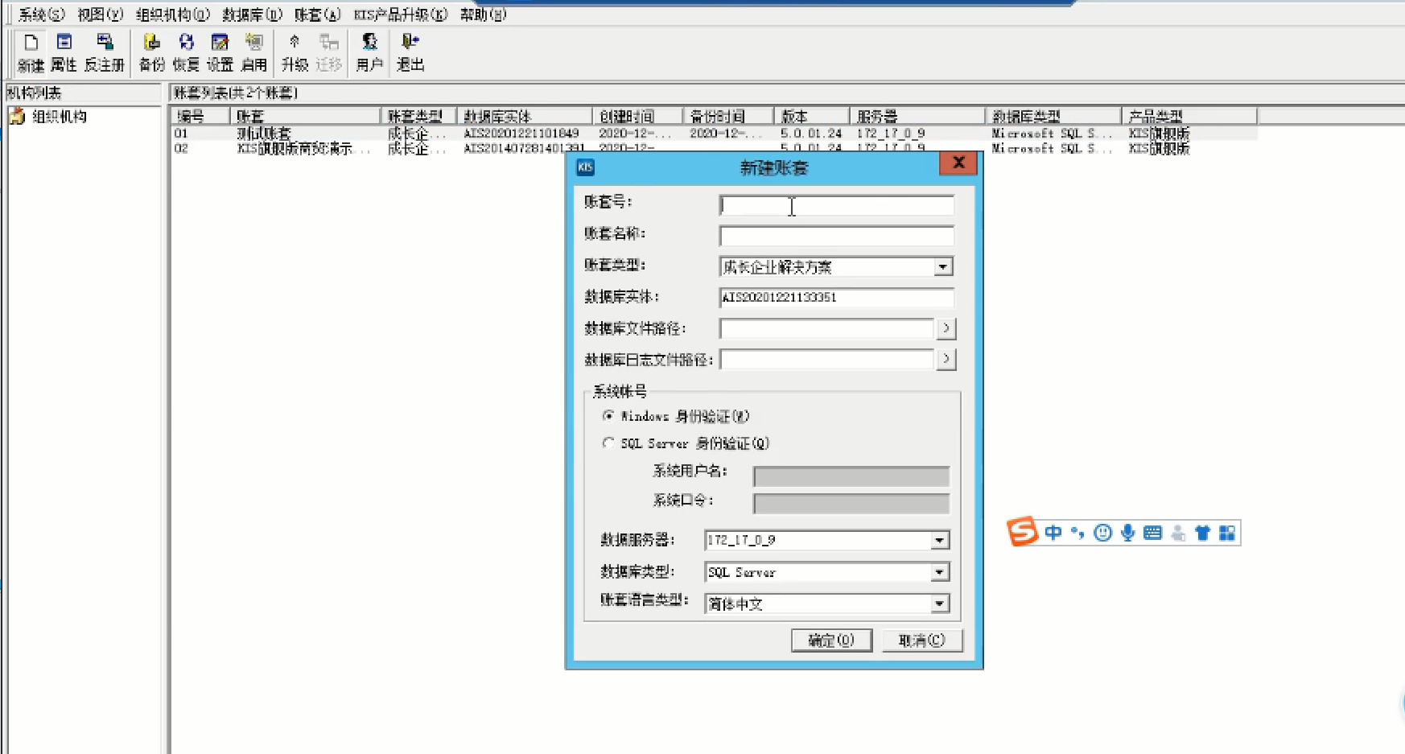Image resolution: width=1405 pixels, height=754 pixels.
Task: Click the 取消 button
Action: (x=921, y=641)
